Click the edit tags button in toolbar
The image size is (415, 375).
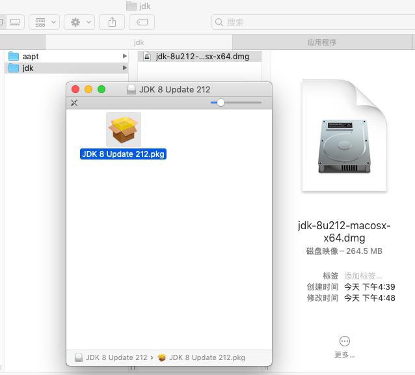(142, 22)
